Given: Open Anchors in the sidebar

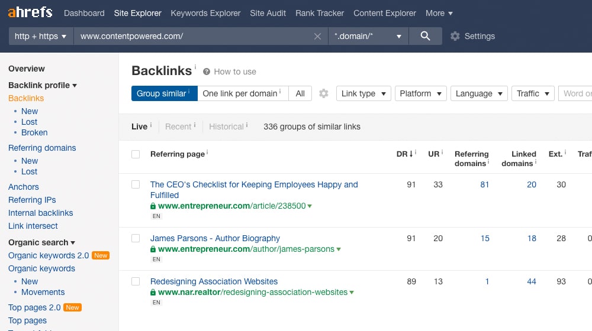Looking at the screenshot, I should (24, 187).
